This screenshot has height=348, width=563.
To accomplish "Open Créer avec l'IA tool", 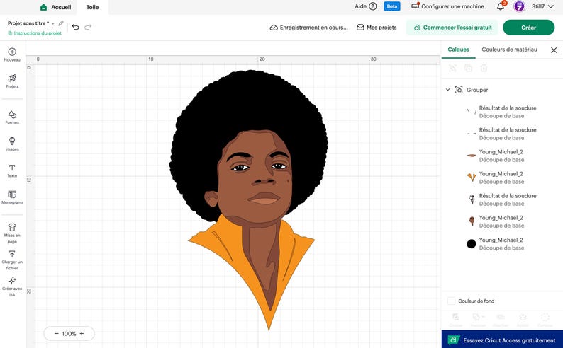I will click(12, 286).
